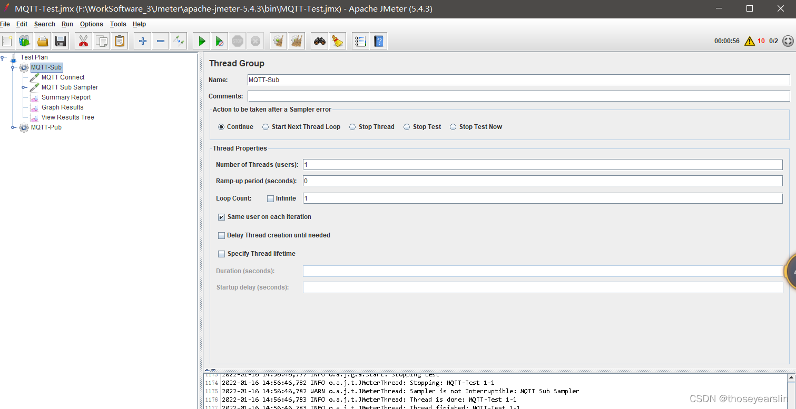Open the Templates toolbar icon

pos(25,41)
